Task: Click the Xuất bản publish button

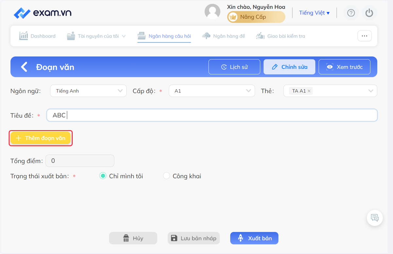Action: coord(254,238)
